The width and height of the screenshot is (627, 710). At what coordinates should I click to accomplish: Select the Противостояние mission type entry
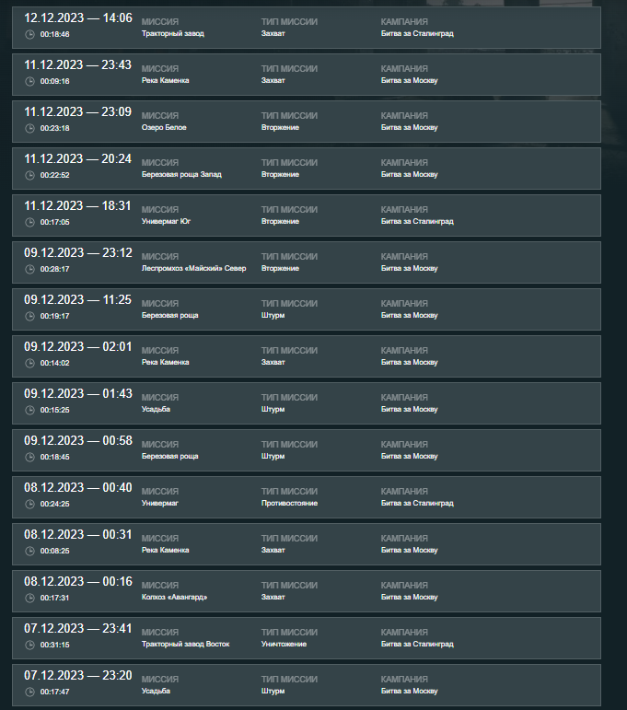(289, 503)
